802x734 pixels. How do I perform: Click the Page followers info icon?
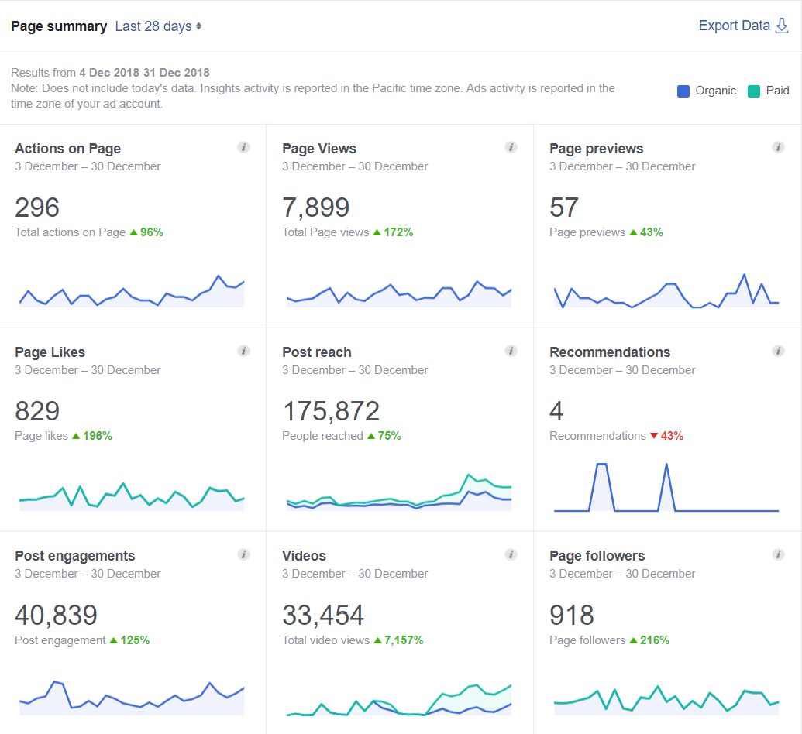tap(778, 554)
